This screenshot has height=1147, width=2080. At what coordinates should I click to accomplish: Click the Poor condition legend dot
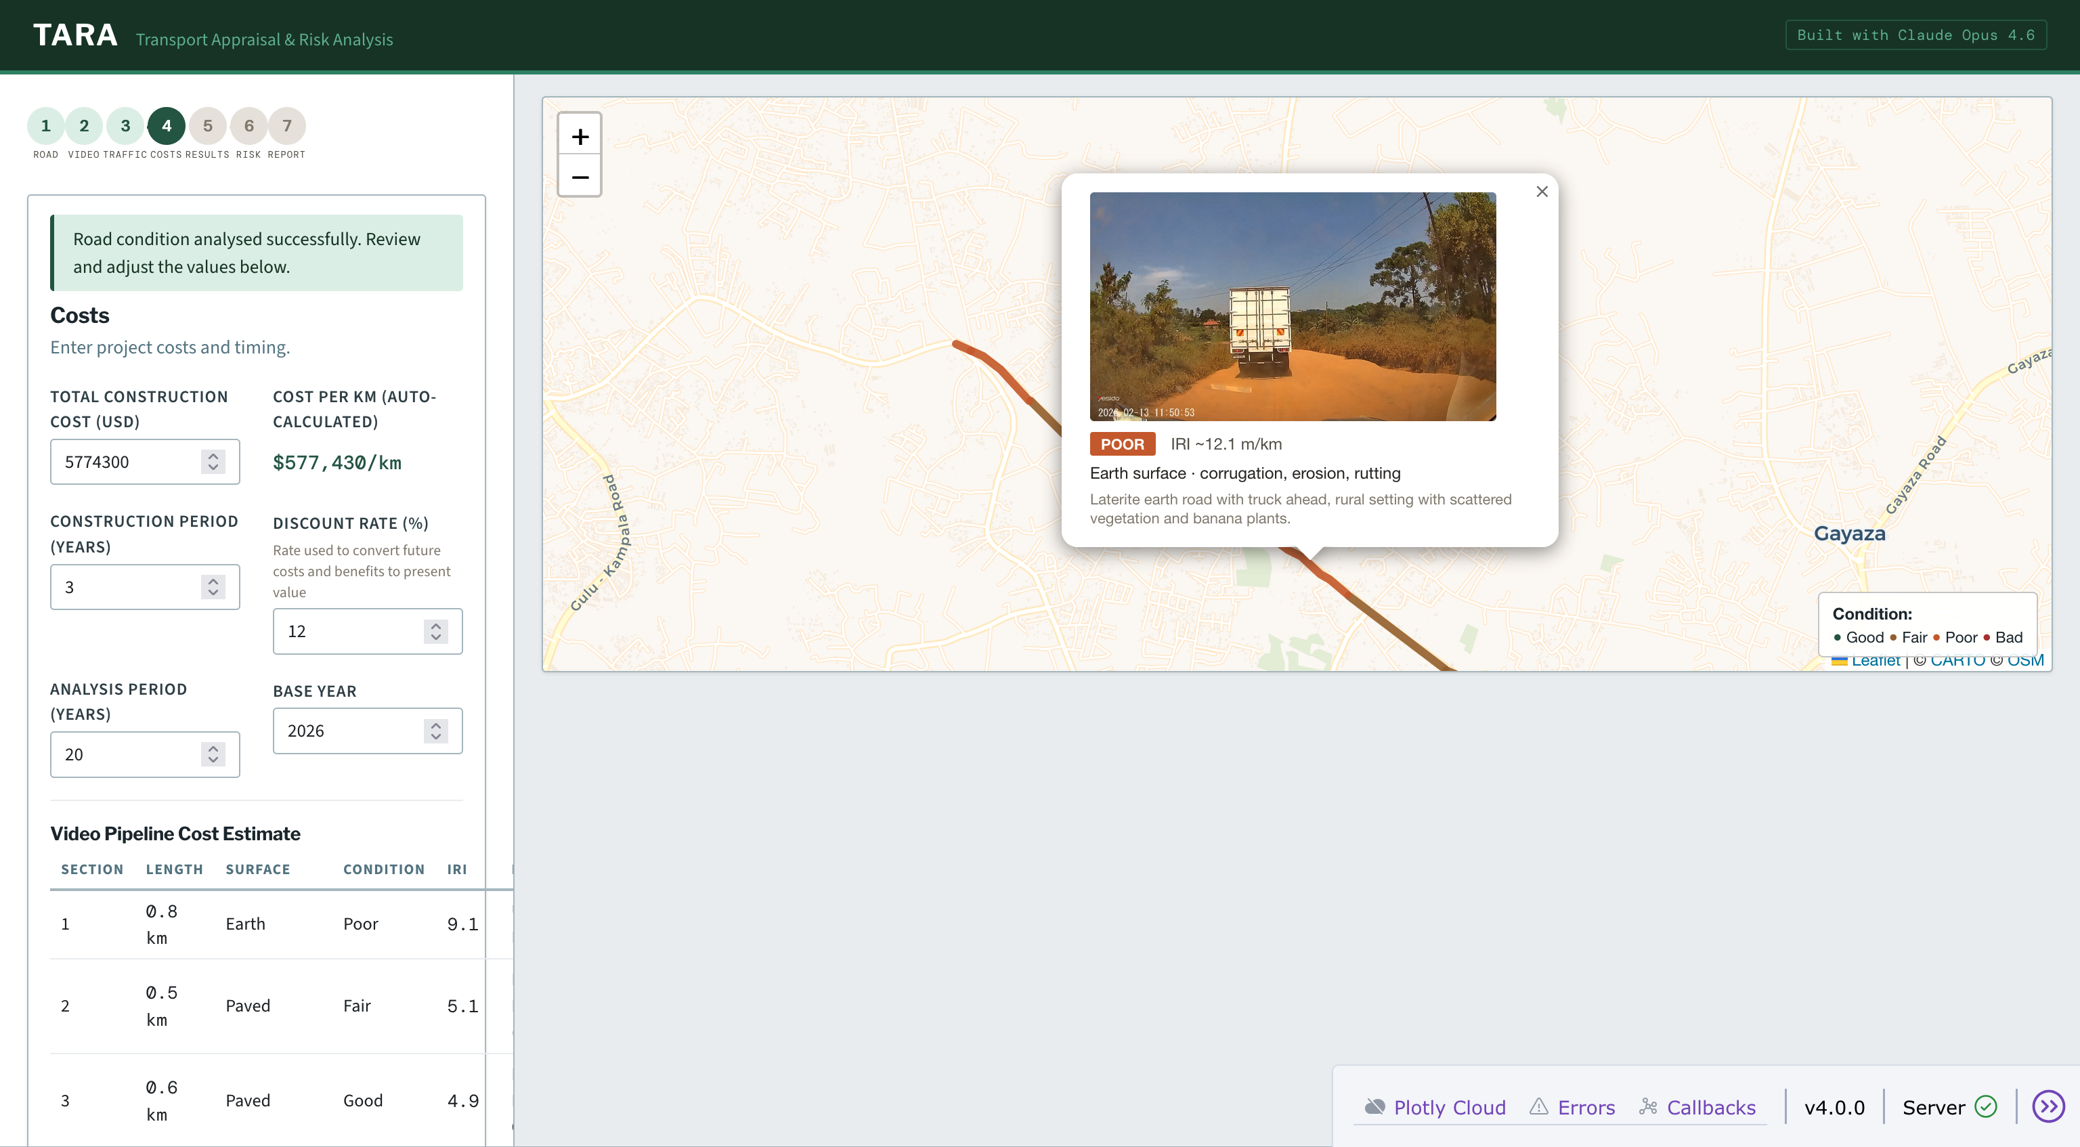tap(1936, 637)
